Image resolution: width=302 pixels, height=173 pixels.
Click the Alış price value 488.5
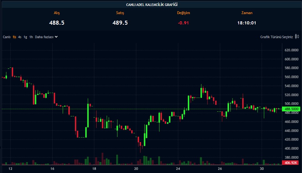[57, 23]
